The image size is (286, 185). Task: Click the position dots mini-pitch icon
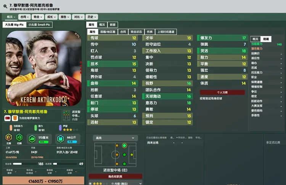pos(66,116)
